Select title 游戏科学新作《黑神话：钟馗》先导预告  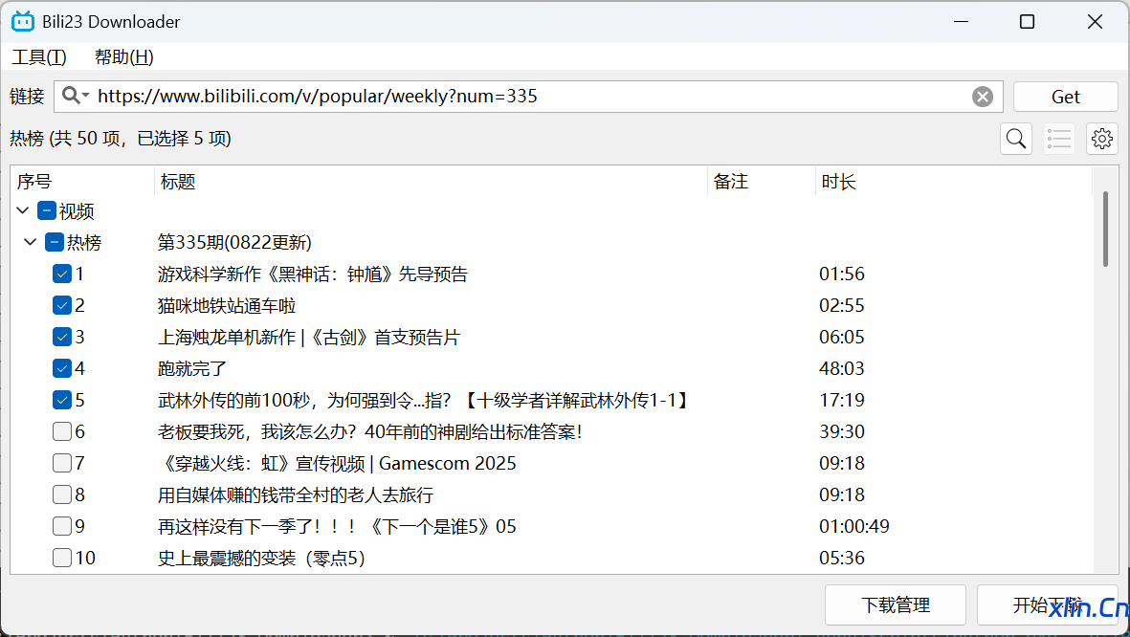313,274
